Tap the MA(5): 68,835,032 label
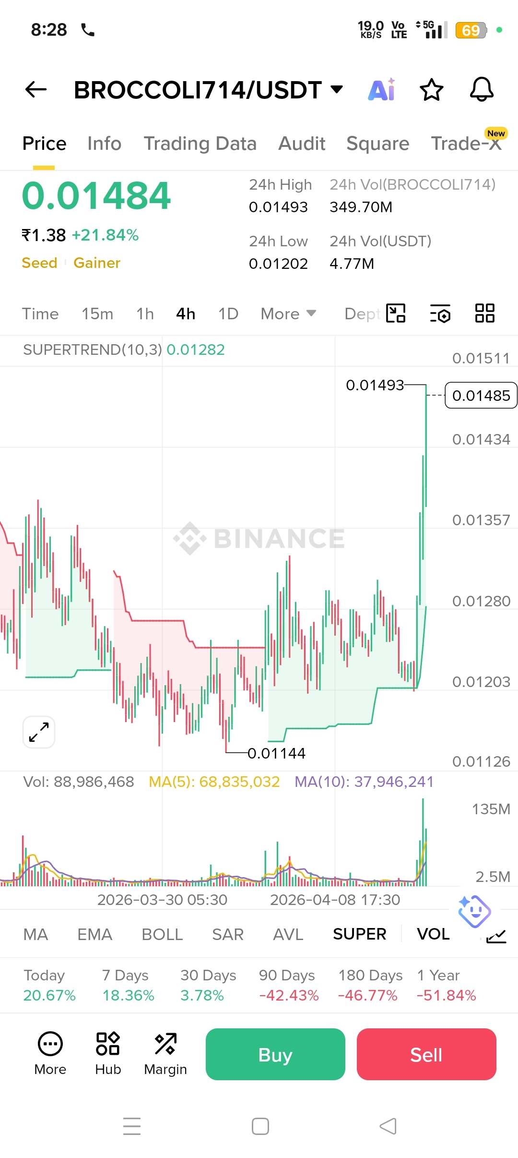The height and width of the screenshot is (1158, 518). pos(214,782)
